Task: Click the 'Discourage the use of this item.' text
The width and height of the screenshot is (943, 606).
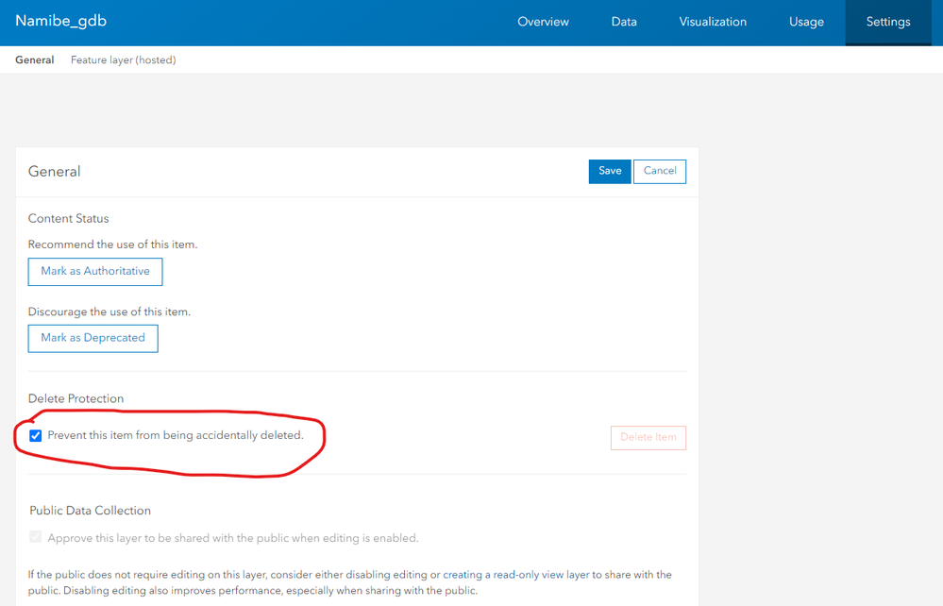Action: pyautogui.click(x=109, y=312)
